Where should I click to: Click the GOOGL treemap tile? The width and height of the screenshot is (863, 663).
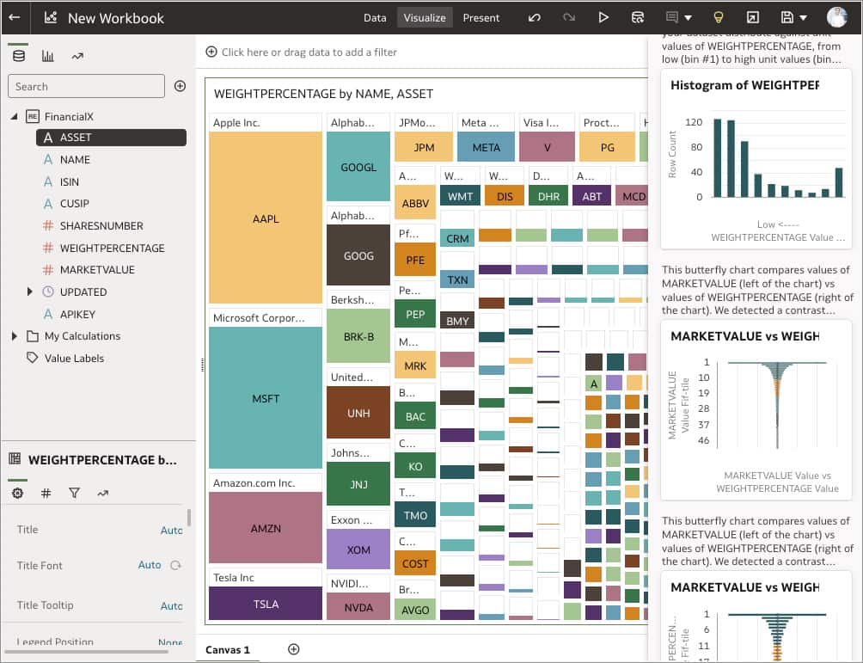358,167
